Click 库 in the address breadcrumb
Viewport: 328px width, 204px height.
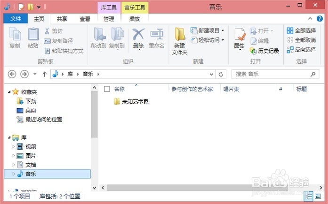point(70,74)
